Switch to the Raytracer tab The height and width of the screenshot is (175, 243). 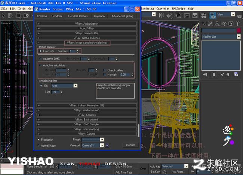point(100,16)
